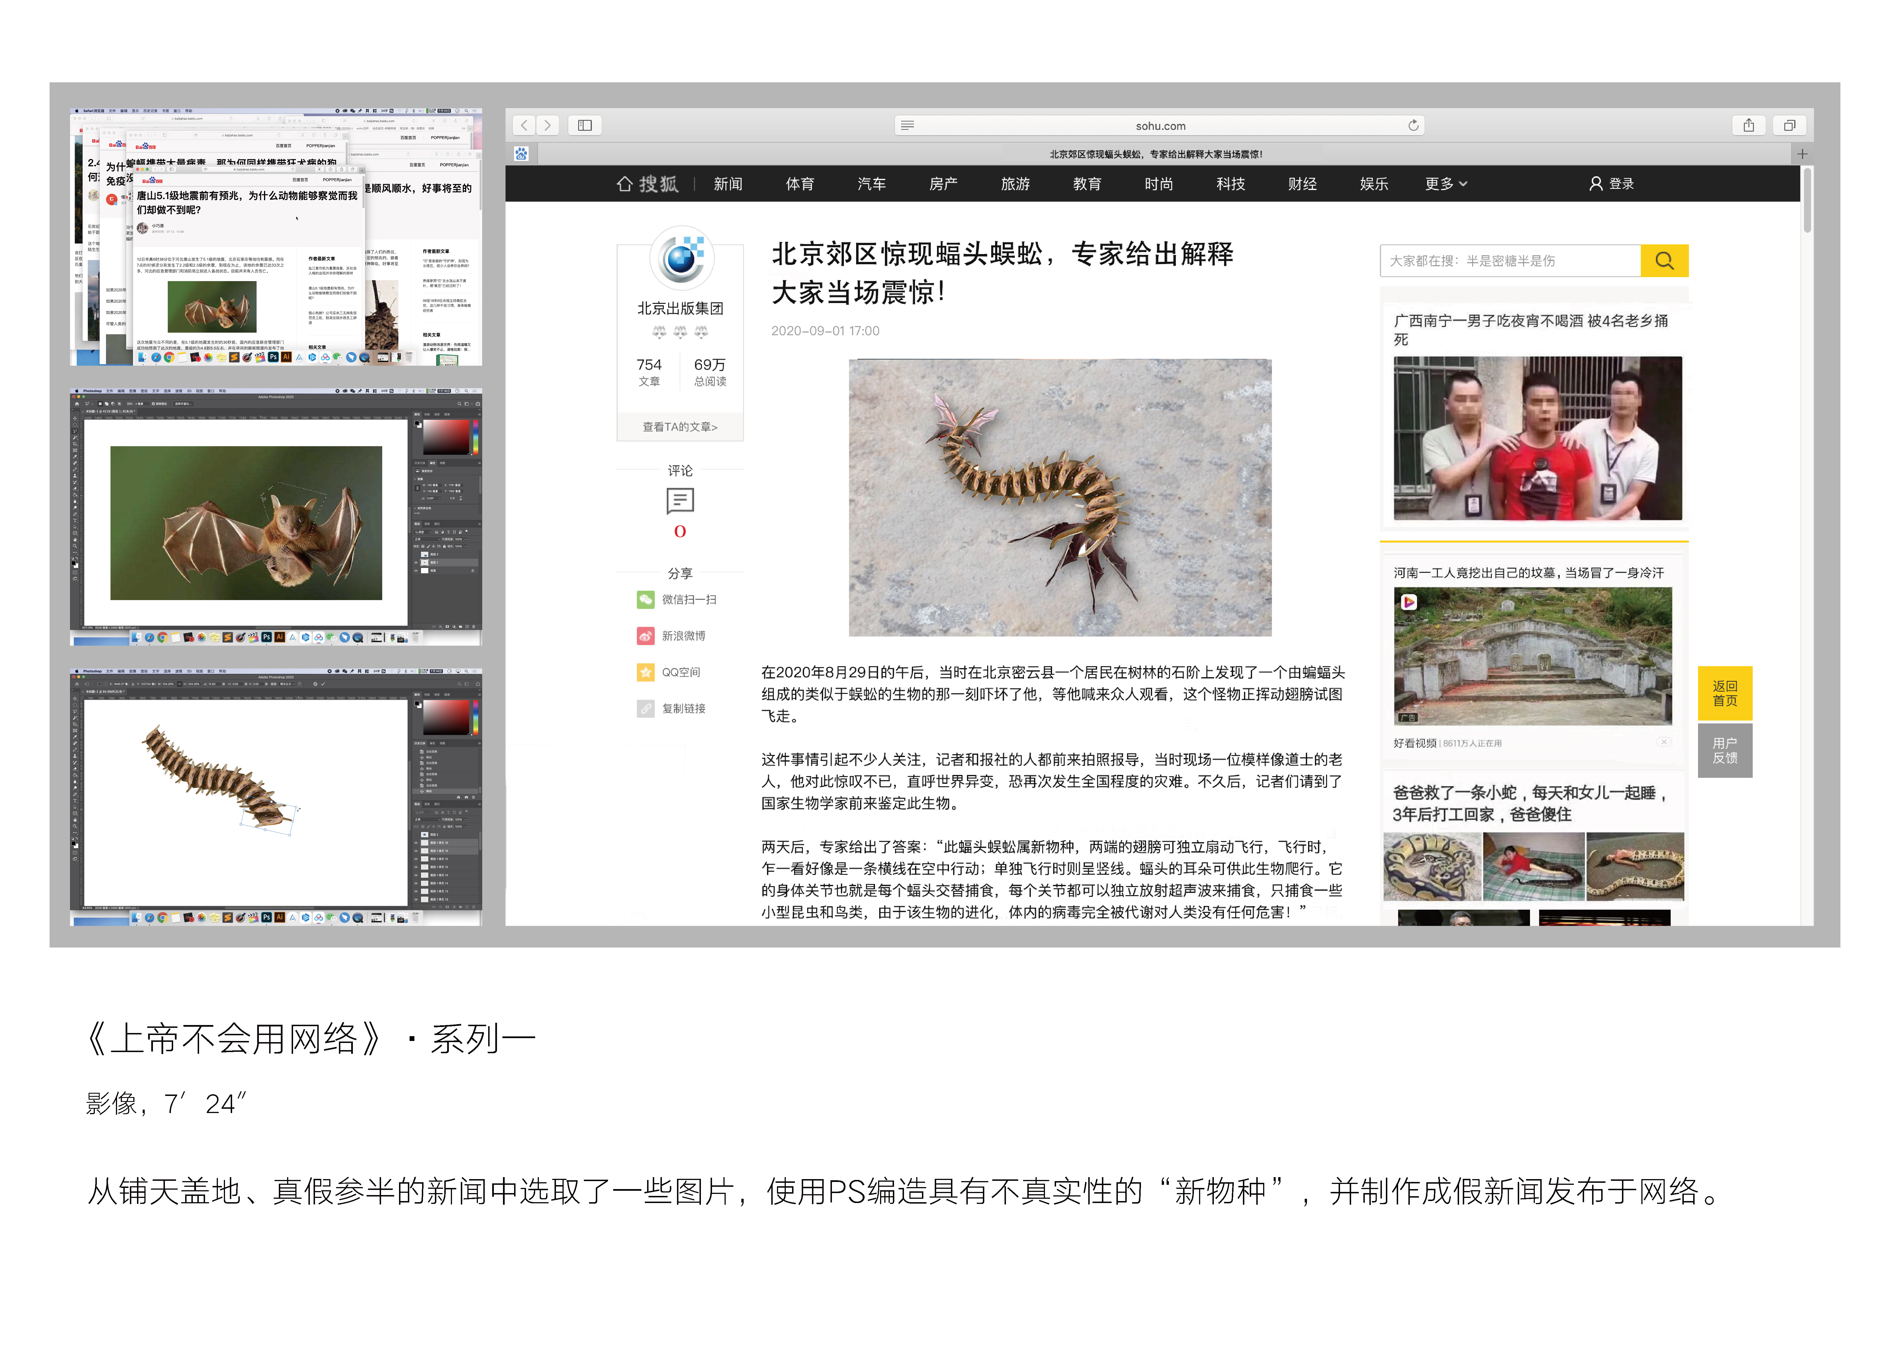Open 河南一工人竟挖出自己的坟墓 headline
The width and height of the screenshot is (1886, 1346).
tap(1529, 573)
